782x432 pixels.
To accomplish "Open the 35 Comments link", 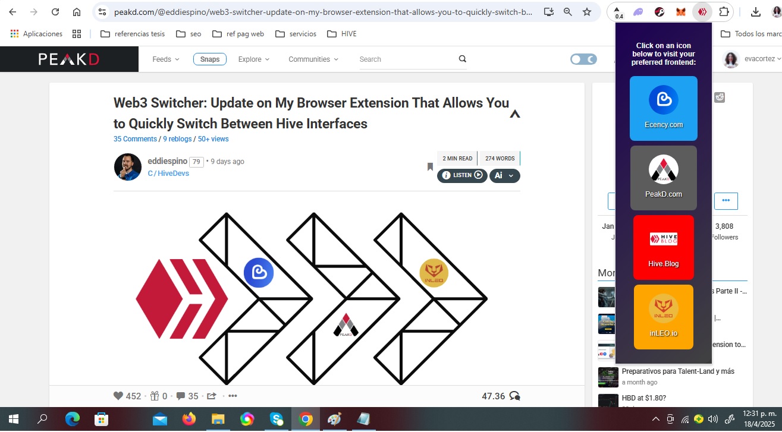I will [x=135, y=139].
